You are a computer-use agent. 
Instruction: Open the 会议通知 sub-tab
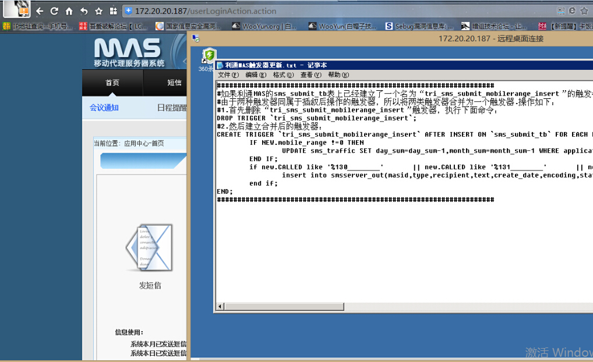click(104, 108)
